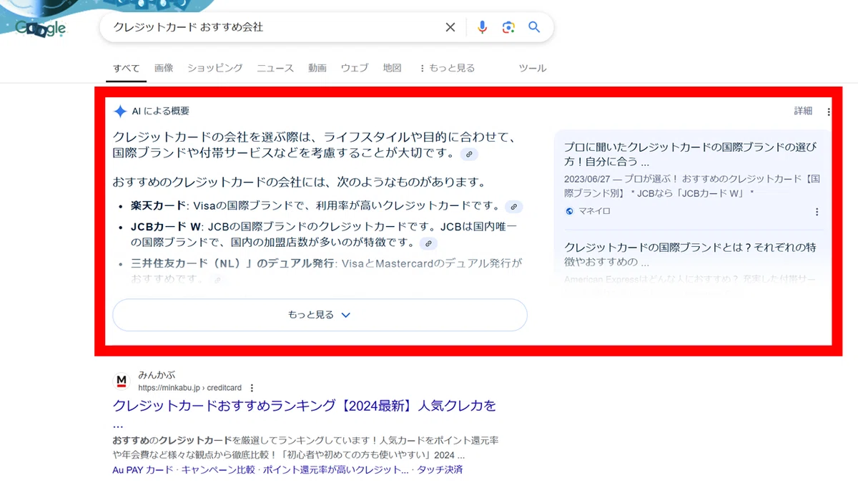Image resolution: width=858 pixels, height=483 pixels.
Task: Click 詳細 in AI overview header
Action: click(x=803, y=111)
